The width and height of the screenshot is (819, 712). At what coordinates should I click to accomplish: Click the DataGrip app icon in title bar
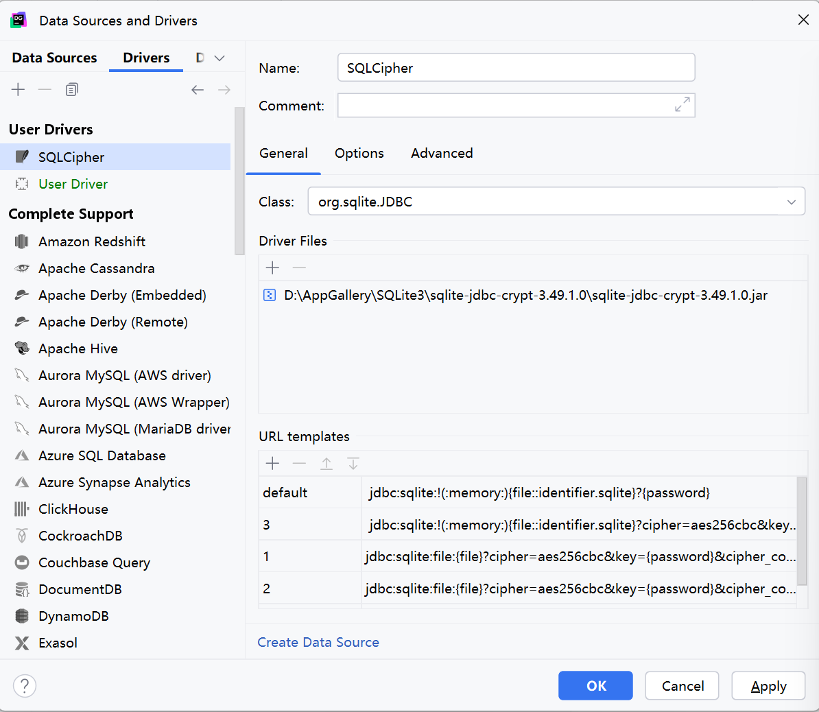[19, 21]
